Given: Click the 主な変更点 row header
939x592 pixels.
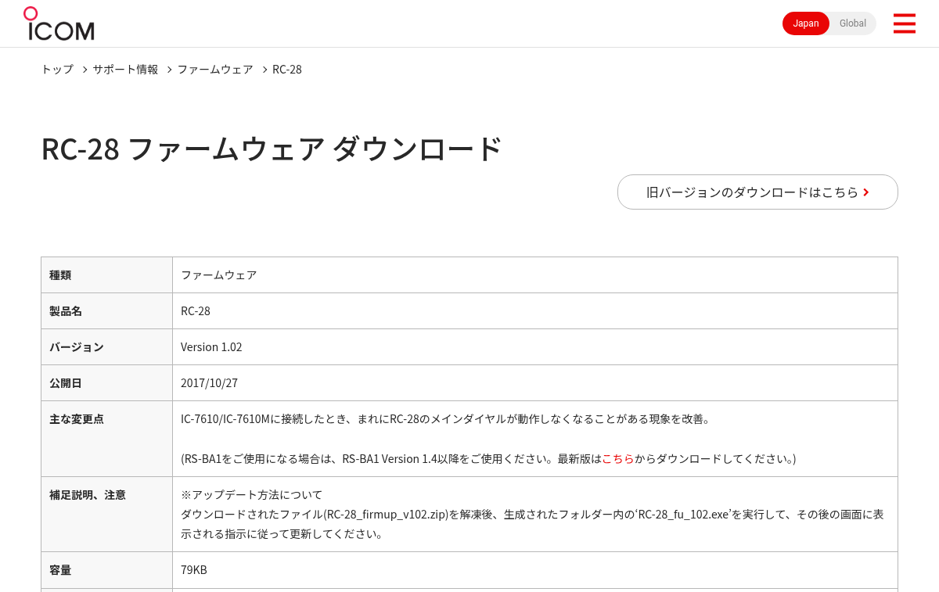Looking at the screenshot, I should click(x=106, y=439).
